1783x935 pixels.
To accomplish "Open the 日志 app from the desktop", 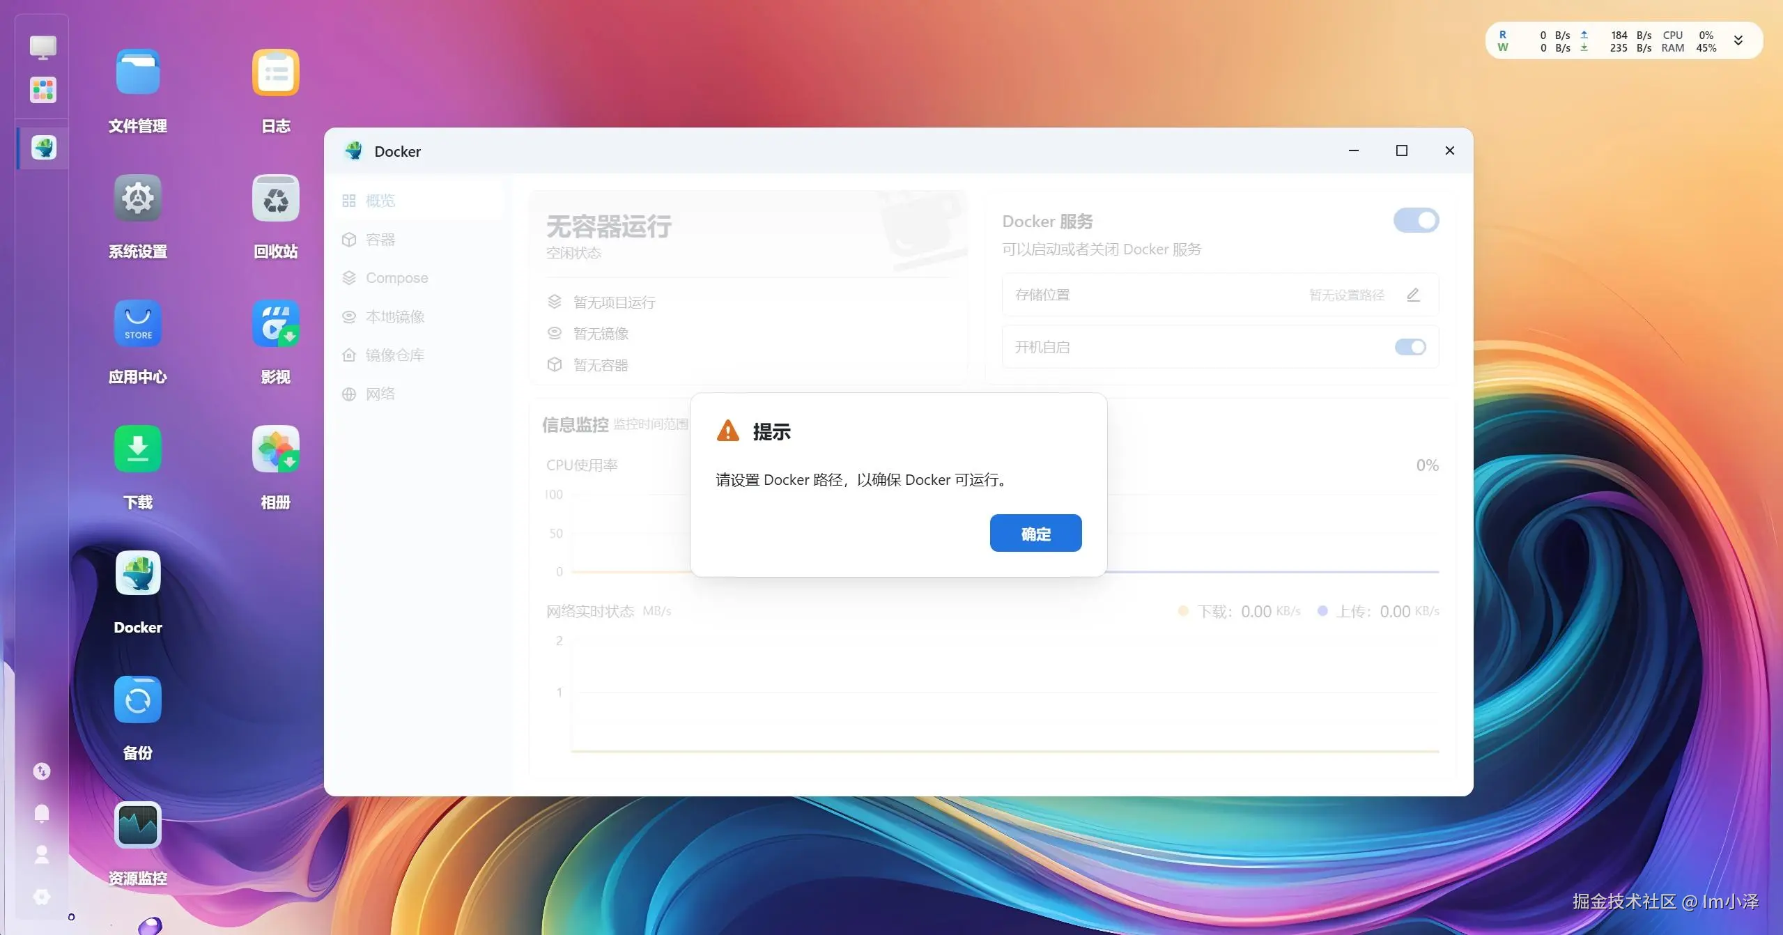I will 275,72.
